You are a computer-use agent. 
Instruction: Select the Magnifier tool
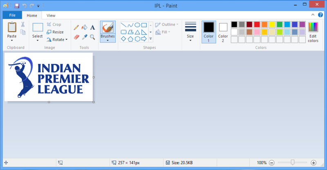click(x=92, y=37)
